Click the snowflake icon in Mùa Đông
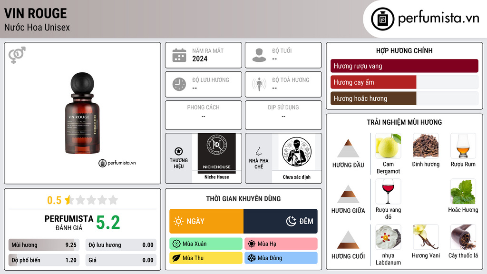The width and height of the screenshot is (487, 274). [252, 258]
